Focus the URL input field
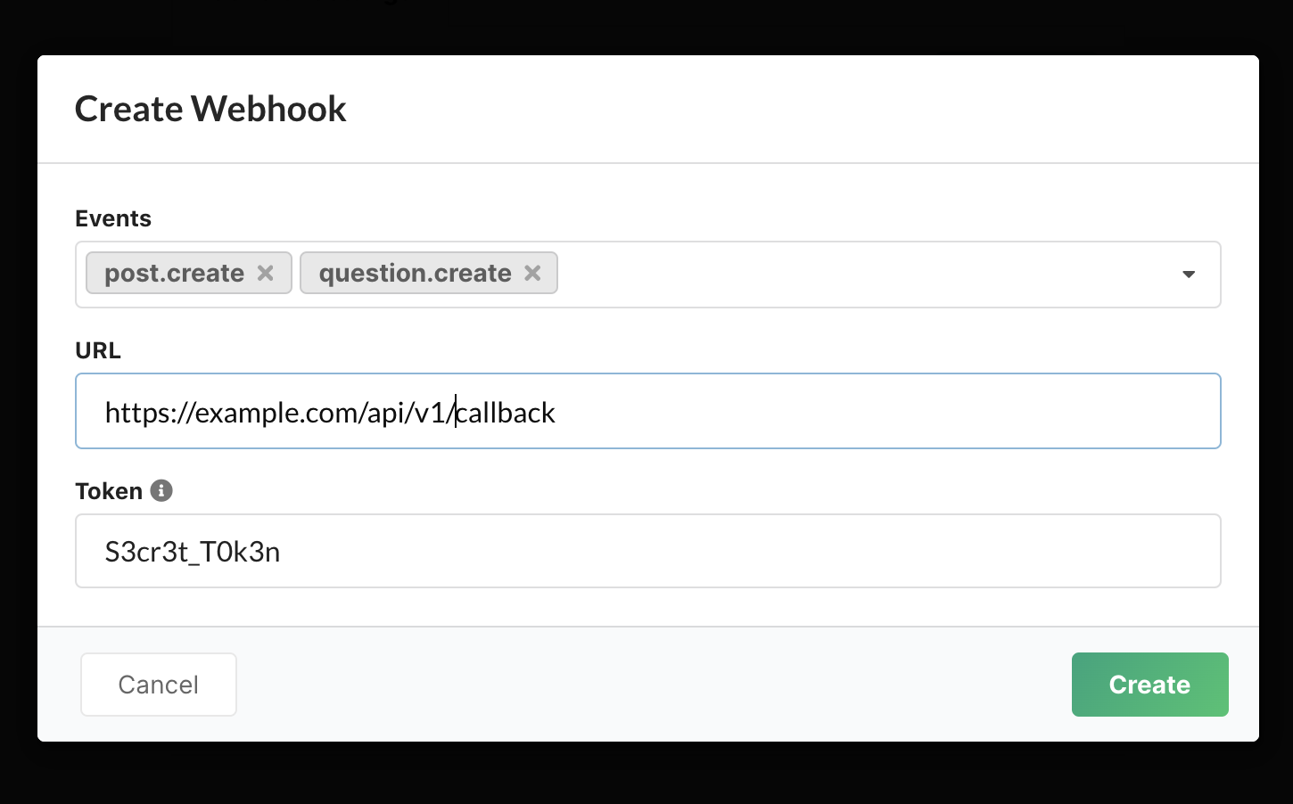 click(647, 411)
